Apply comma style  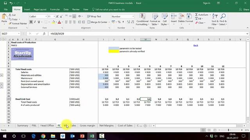point(123,22)
